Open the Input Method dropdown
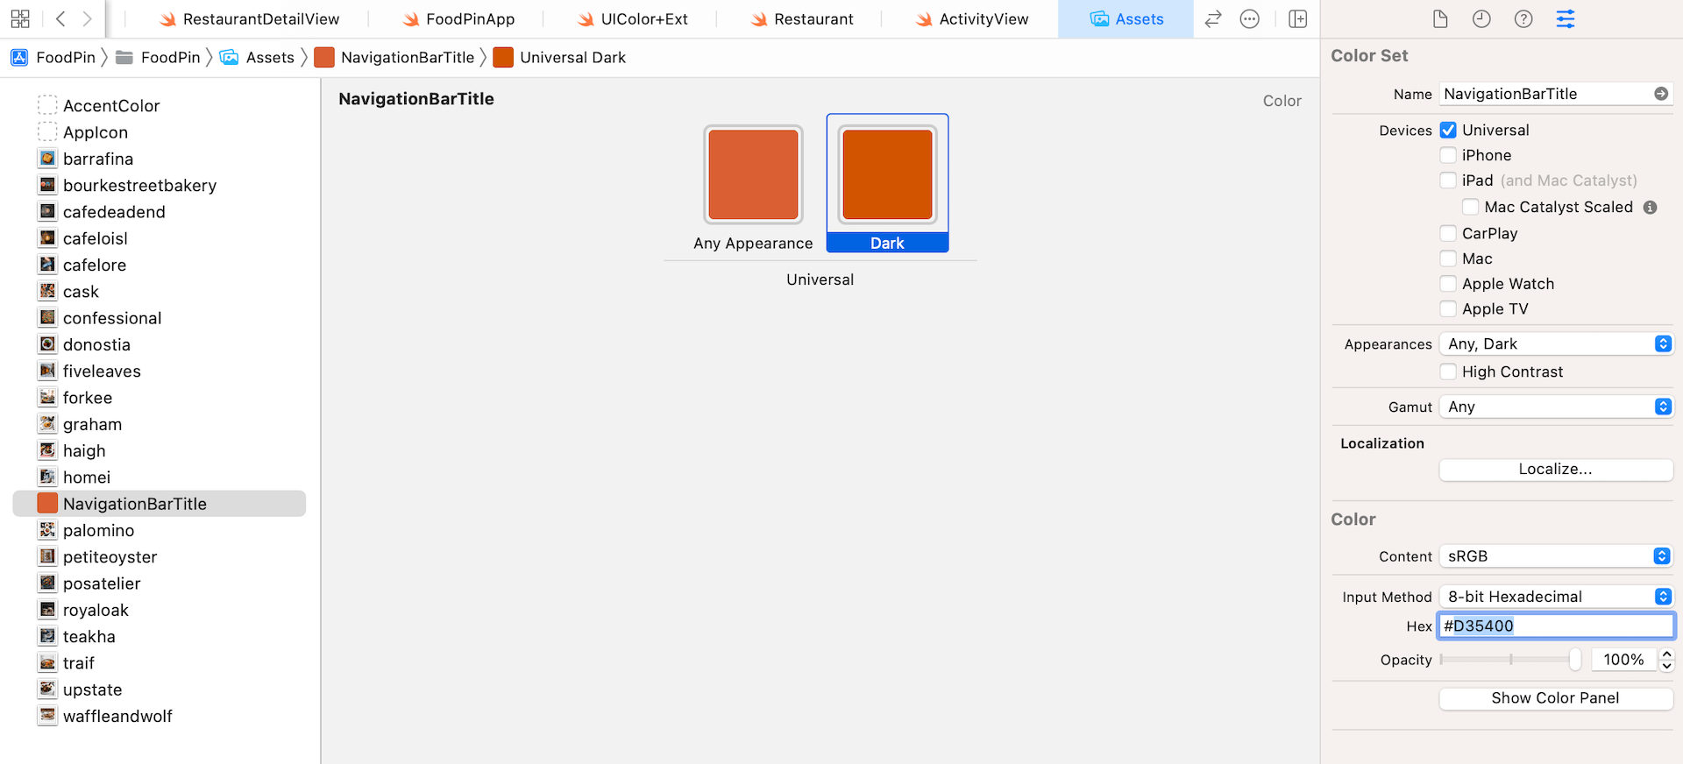Screen dimensions: 1683x764 tap(1556, 597)
